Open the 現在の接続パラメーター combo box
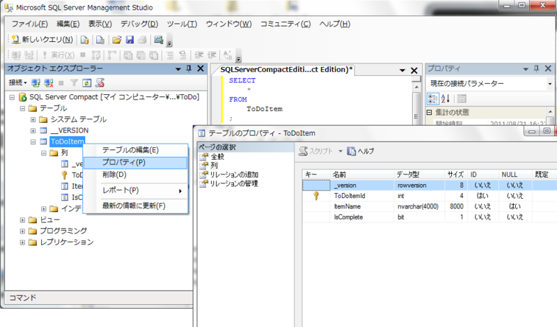Image resolution: width=557 pixels, height=327 pixels. [x=549, y=84]
